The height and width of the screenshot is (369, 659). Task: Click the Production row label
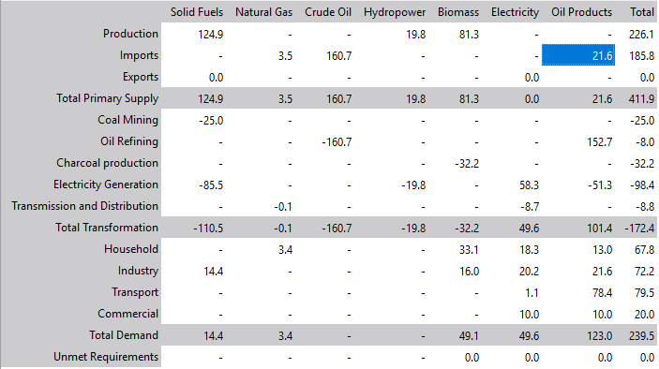130,34
